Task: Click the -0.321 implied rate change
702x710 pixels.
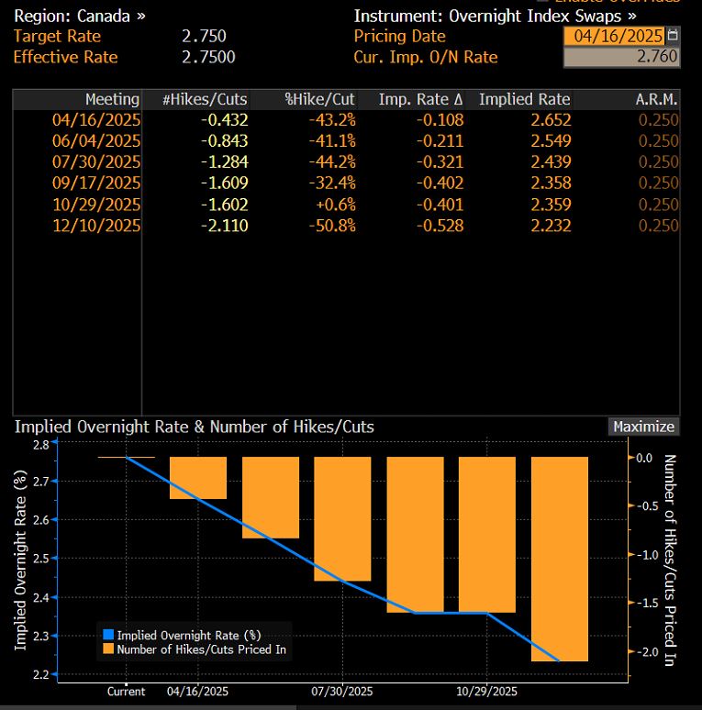Action: 440,162
